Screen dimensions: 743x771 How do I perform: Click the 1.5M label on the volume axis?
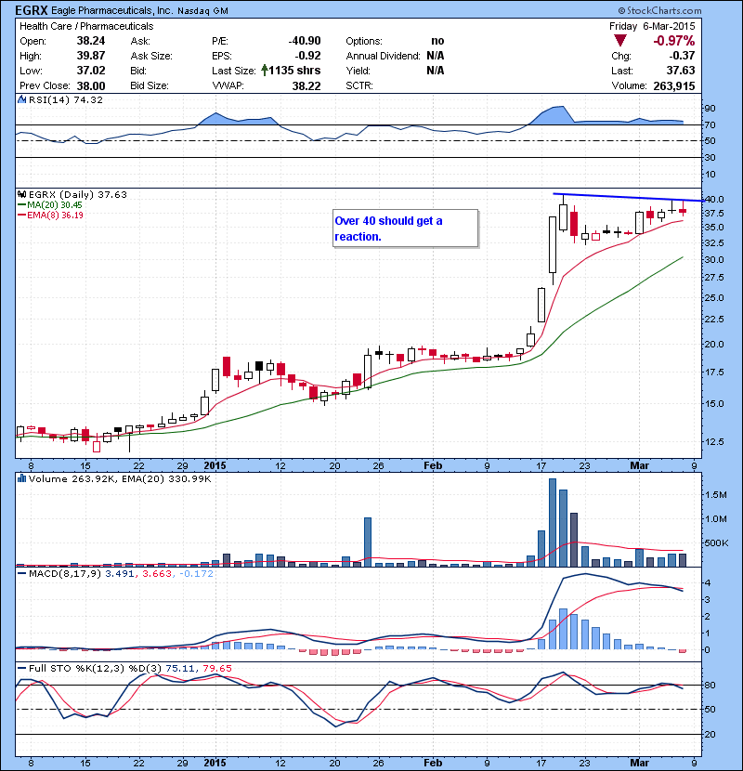[x=715, y=495]
